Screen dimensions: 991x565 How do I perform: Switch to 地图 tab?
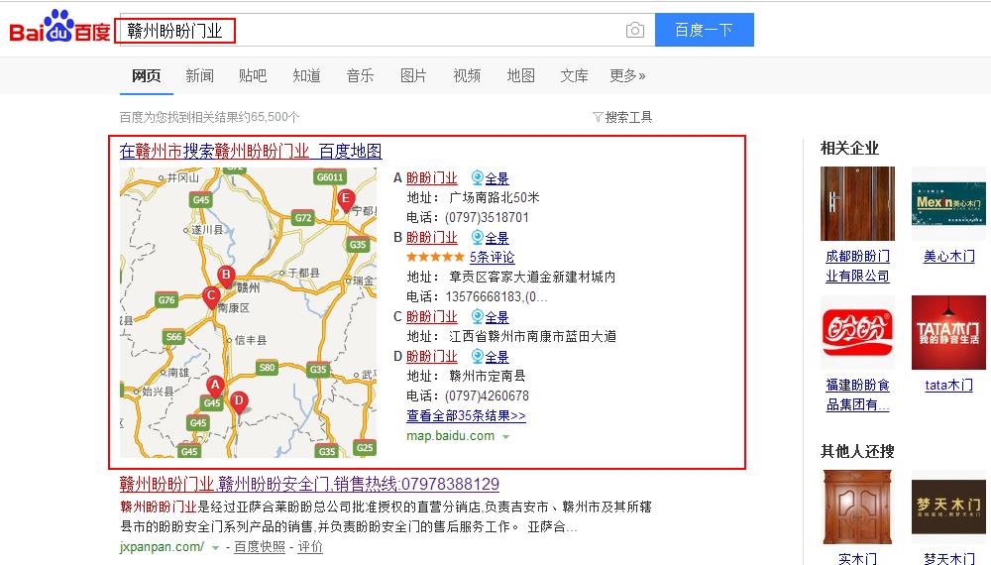(521, 76)
